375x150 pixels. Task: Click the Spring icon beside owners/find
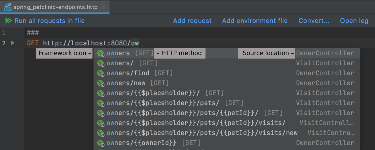point(100,73)
